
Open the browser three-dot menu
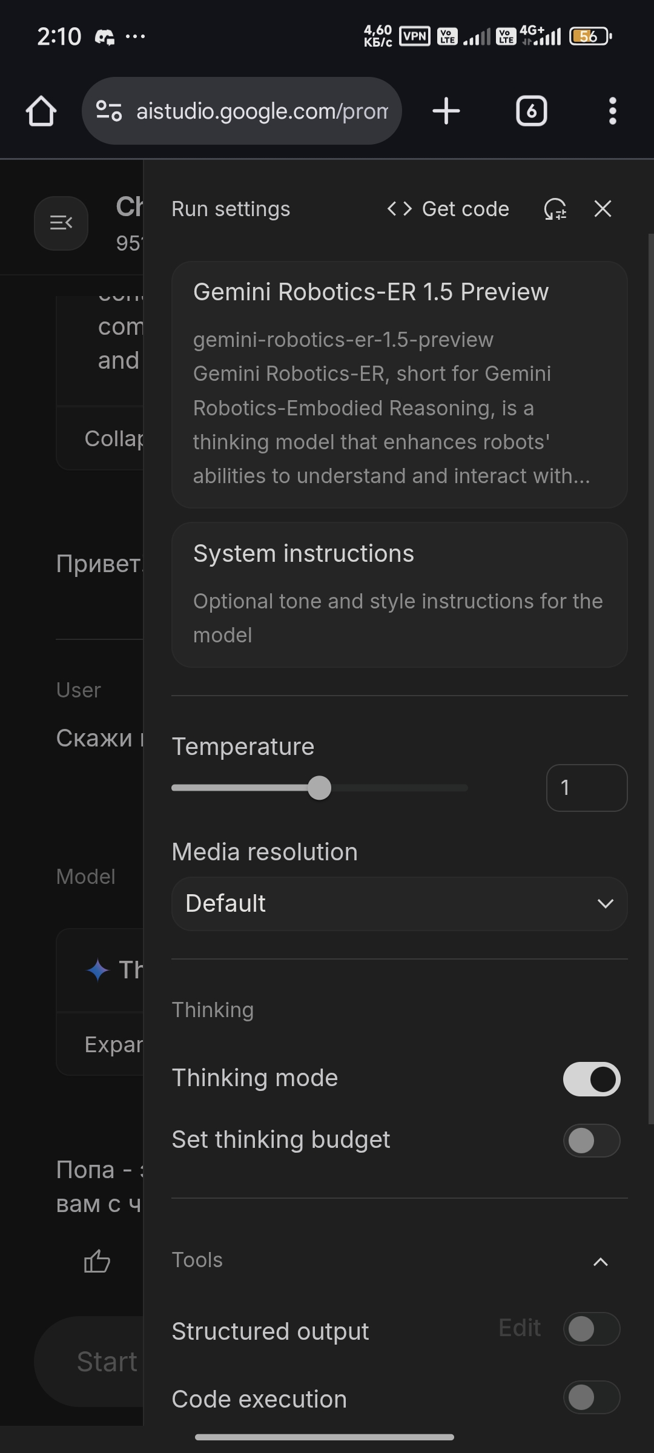click(x=612, y=111)
